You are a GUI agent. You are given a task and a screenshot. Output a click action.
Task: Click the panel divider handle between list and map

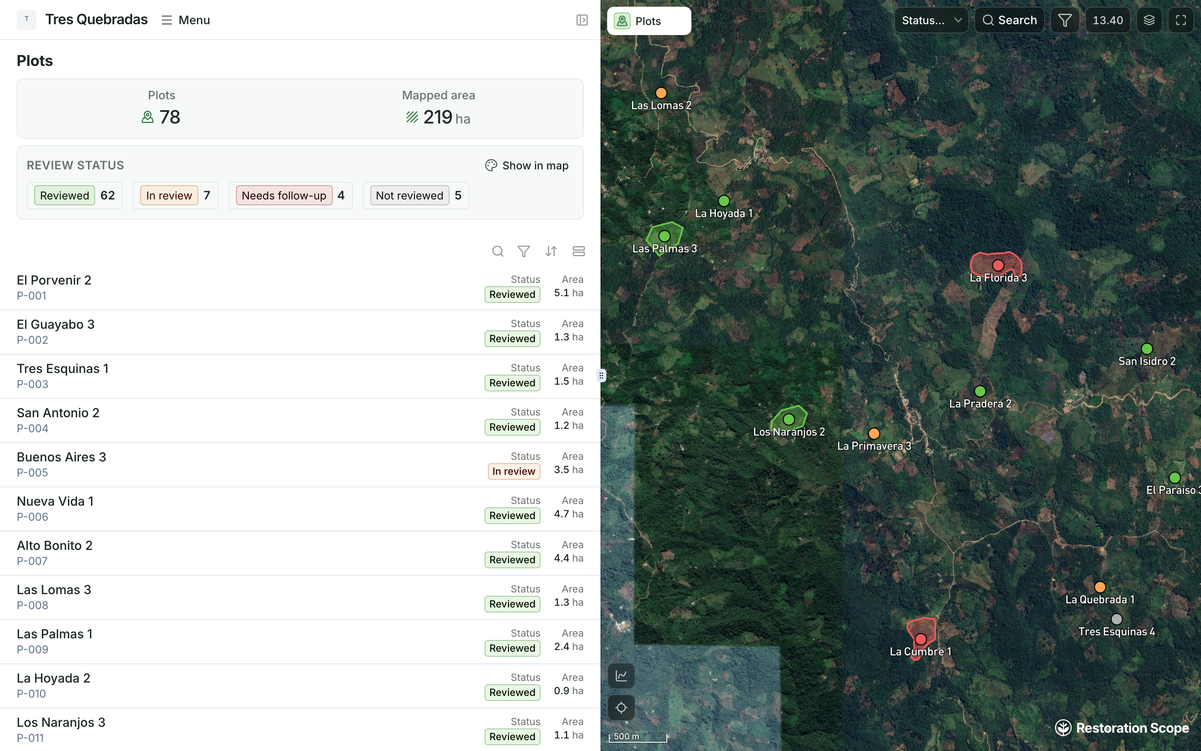tap(601, 375)
